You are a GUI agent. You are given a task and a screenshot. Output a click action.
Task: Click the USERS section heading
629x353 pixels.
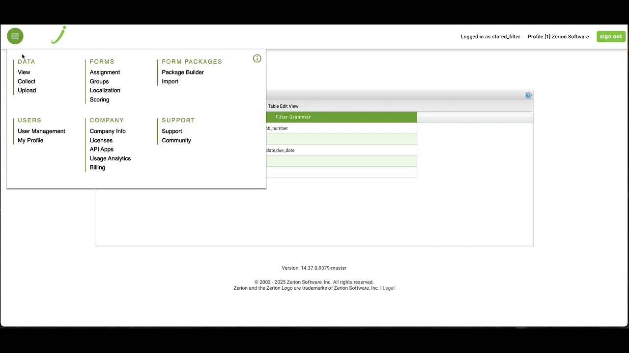[x=29, y=120]
